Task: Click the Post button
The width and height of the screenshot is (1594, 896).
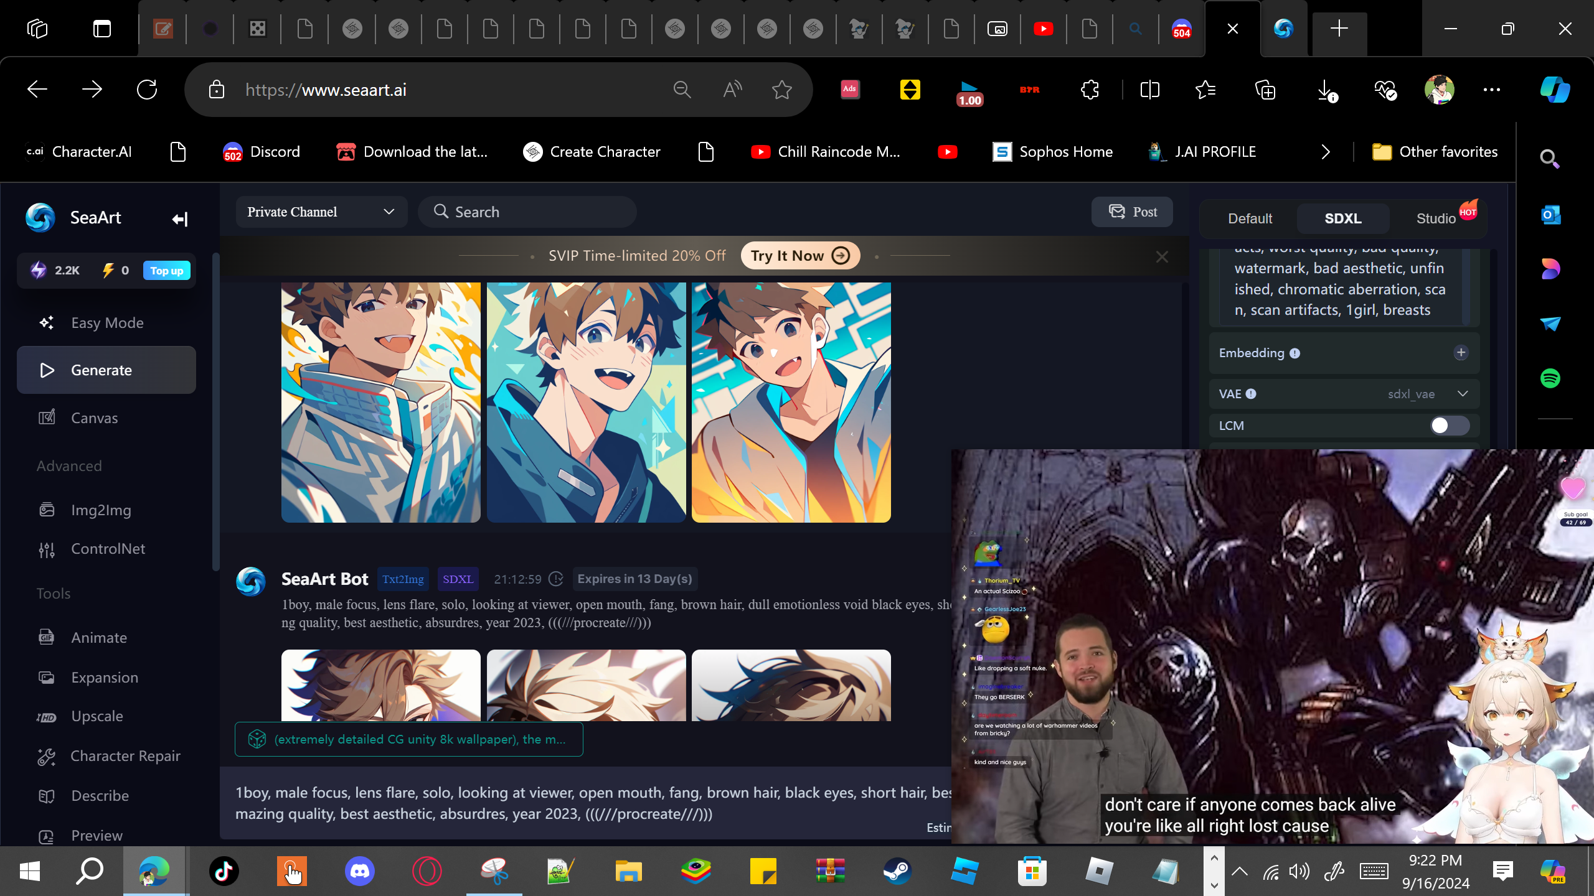Action: tap(1133, 212)
